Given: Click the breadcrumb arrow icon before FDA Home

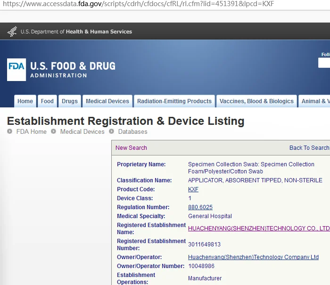Looking at the screenshot, I should 9,131.
